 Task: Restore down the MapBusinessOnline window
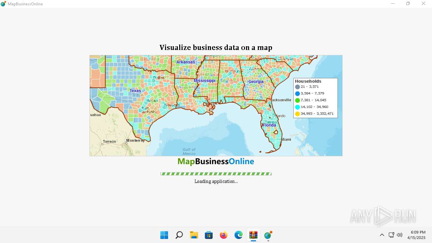pos(408,4)
